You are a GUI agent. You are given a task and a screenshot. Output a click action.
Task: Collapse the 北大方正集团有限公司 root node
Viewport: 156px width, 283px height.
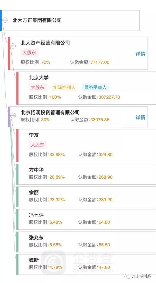[5, 20]
